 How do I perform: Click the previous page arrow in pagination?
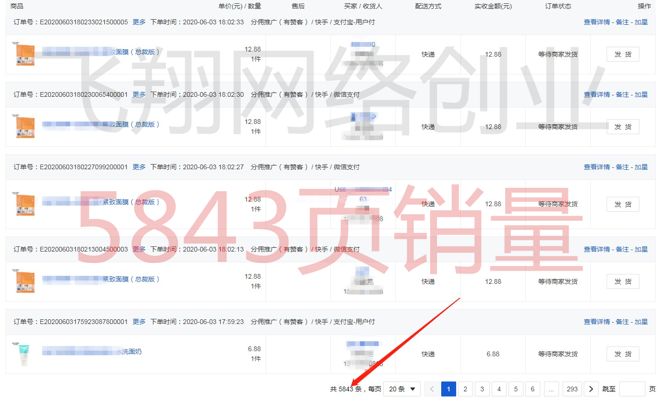tap(432, 389)
